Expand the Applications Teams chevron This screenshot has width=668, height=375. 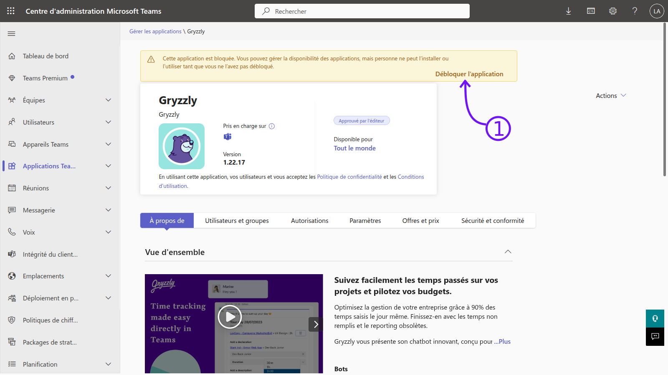click(109, 166)
